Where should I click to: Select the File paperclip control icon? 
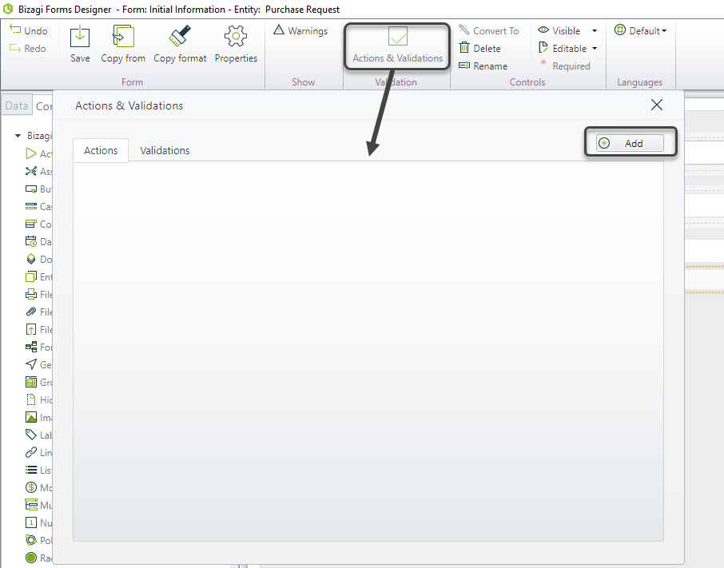(31, 312)
